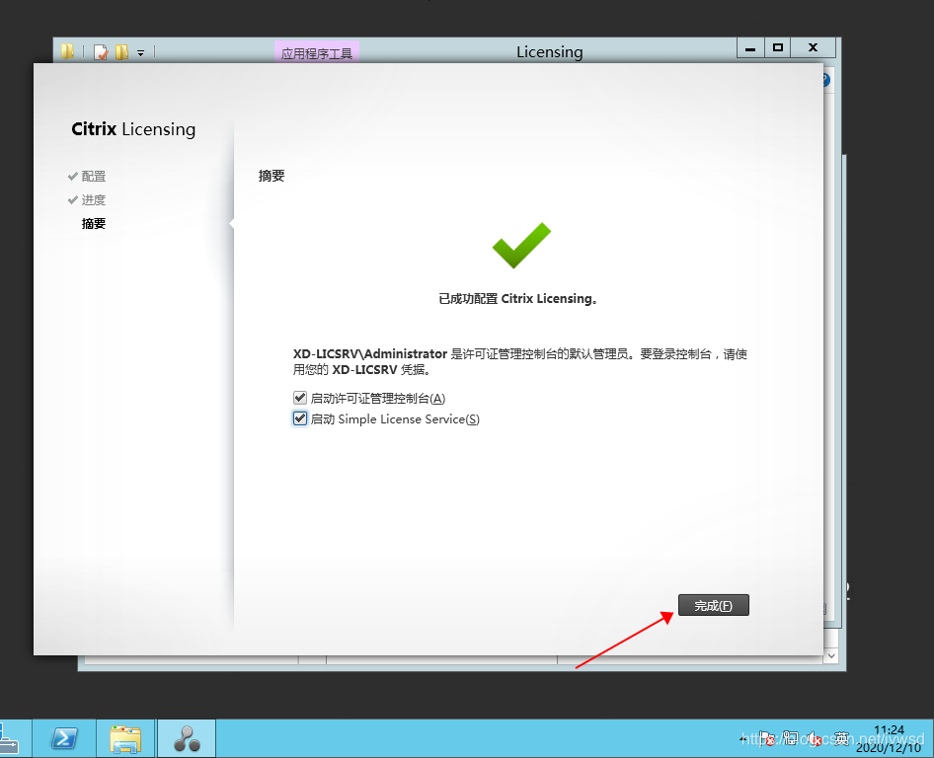
Task: Click the volume speaker tray icon
Action: [x=814, y=737]
